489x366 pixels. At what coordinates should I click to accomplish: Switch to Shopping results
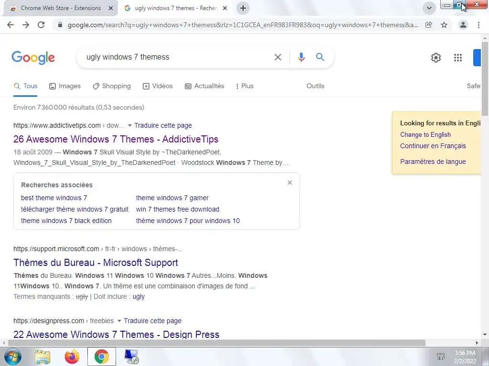click(112, 86)
